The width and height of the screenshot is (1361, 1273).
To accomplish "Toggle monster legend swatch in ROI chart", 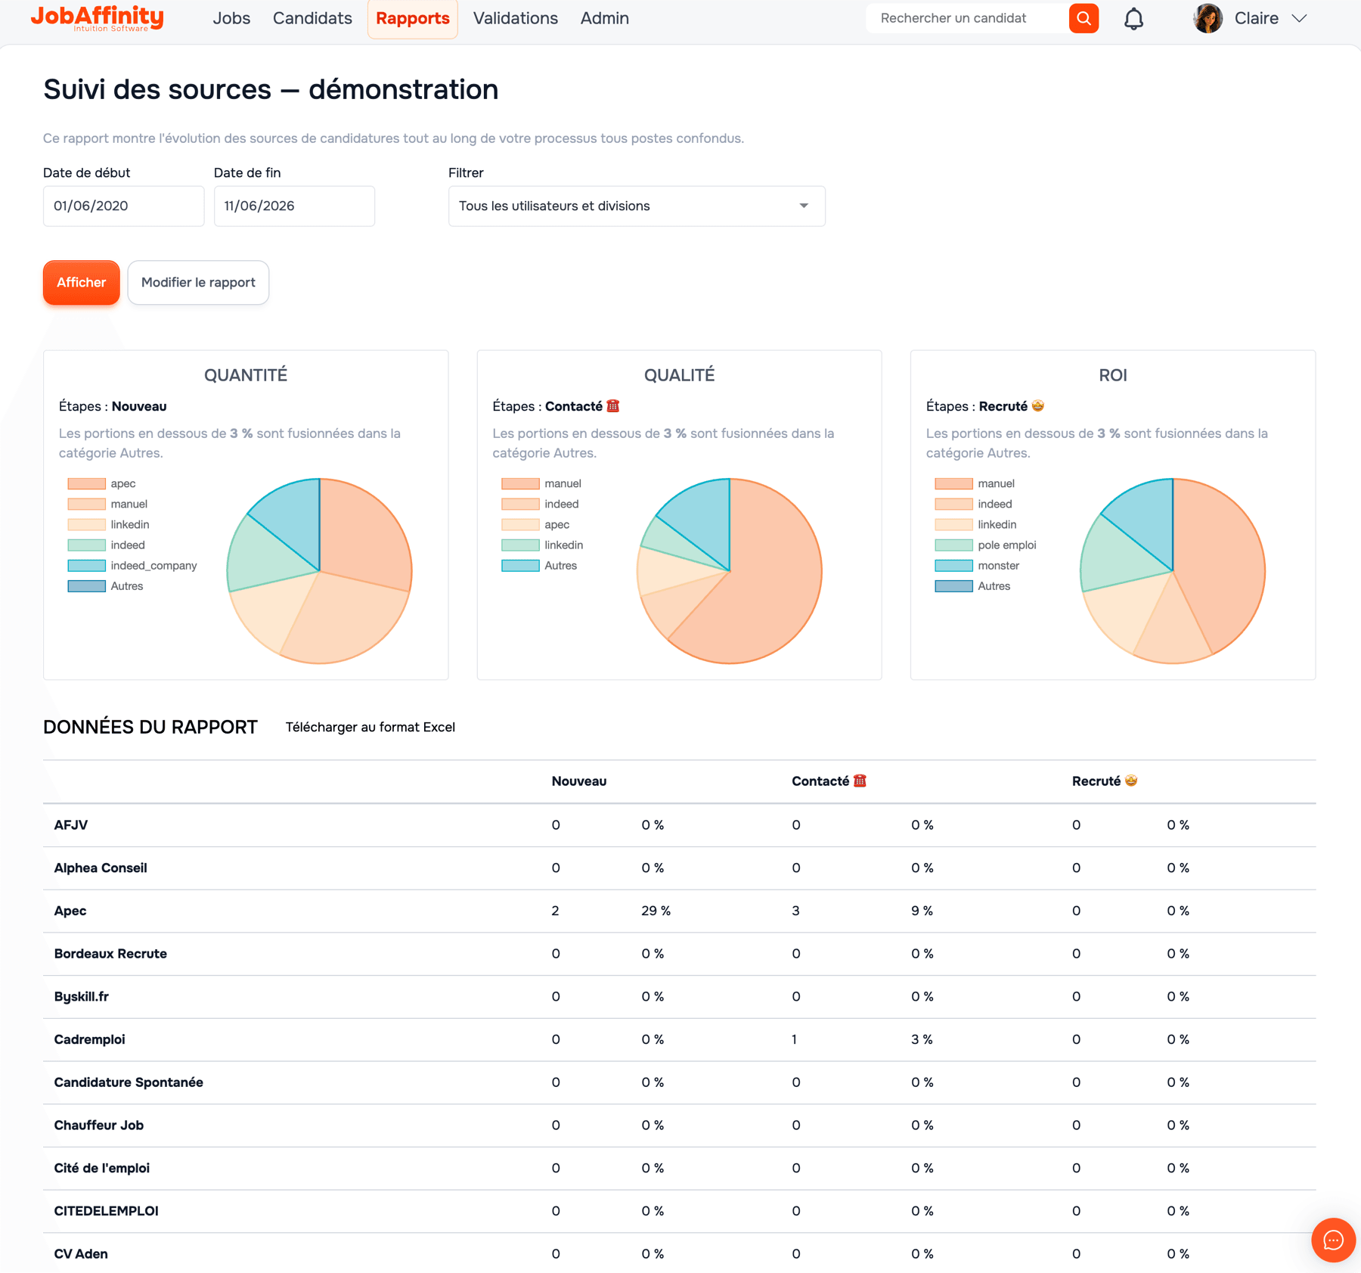I will [953, 565].
